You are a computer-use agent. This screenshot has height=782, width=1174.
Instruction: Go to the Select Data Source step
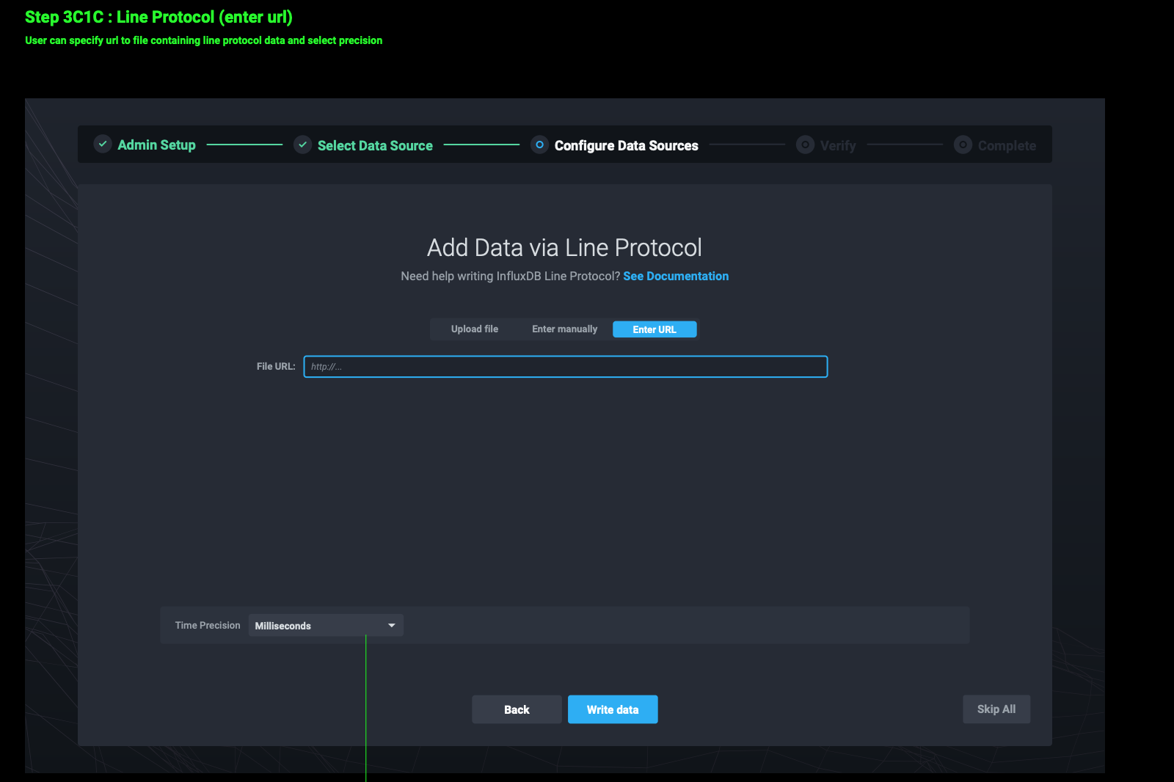375,146
